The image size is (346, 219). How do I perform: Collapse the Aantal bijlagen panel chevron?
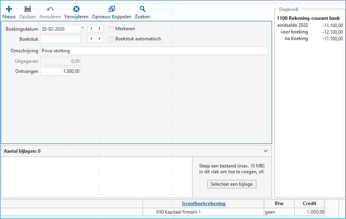point(266,150)
